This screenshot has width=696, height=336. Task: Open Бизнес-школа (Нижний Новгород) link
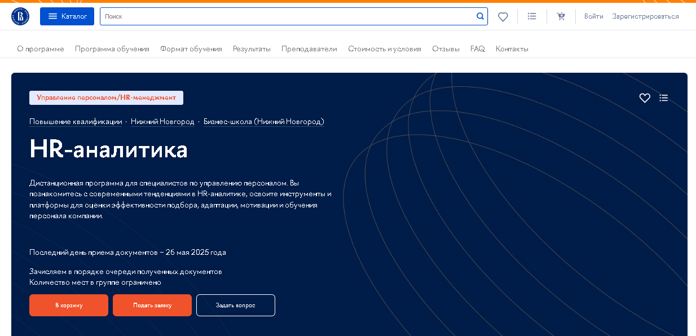(x=264, y=122)
